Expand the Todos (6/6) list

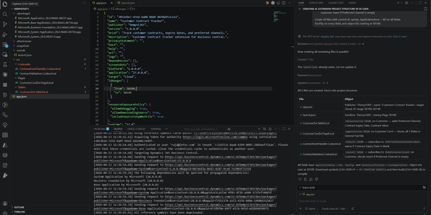(x=307, y=187)
